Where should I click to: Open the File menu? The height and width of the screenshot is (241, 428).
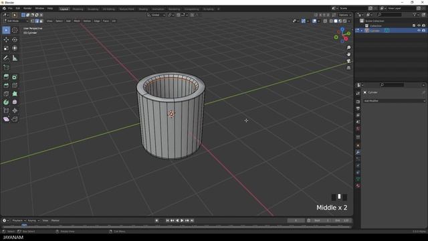(x=10, y=9)
